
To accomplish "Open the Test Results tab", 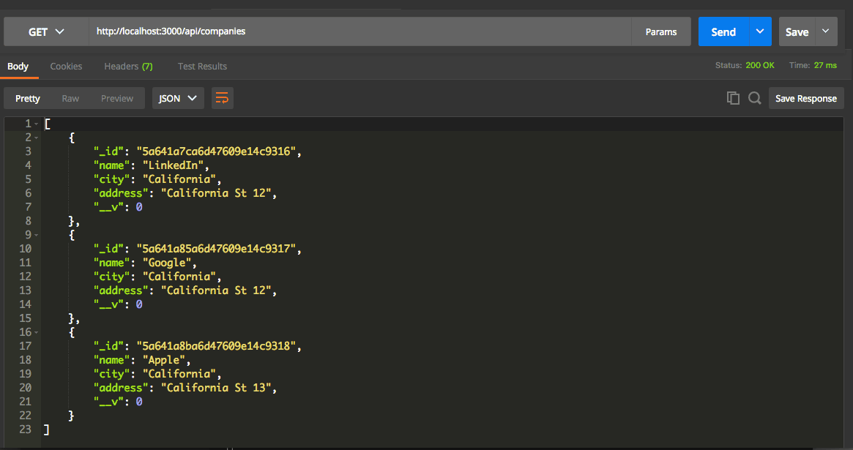I will click(202, 67).
